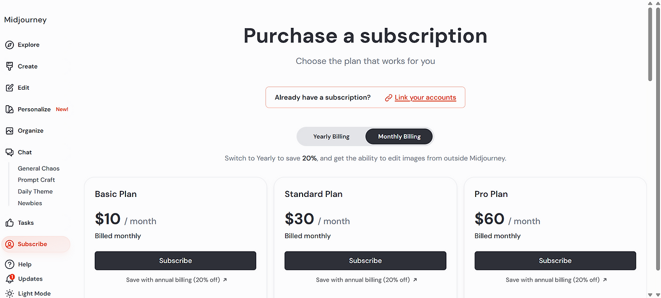Image resolution: width=661 pixels, height=298 pixels.
Task: Open Help via the question mark icon
Action: pyautogui.click(x=9, y=264)
